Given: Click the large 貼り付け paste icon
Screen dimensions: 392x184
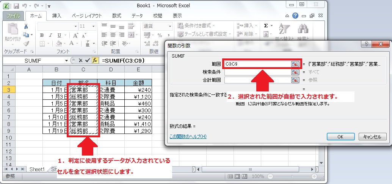Looking at the screenshot, I should 13,29.
